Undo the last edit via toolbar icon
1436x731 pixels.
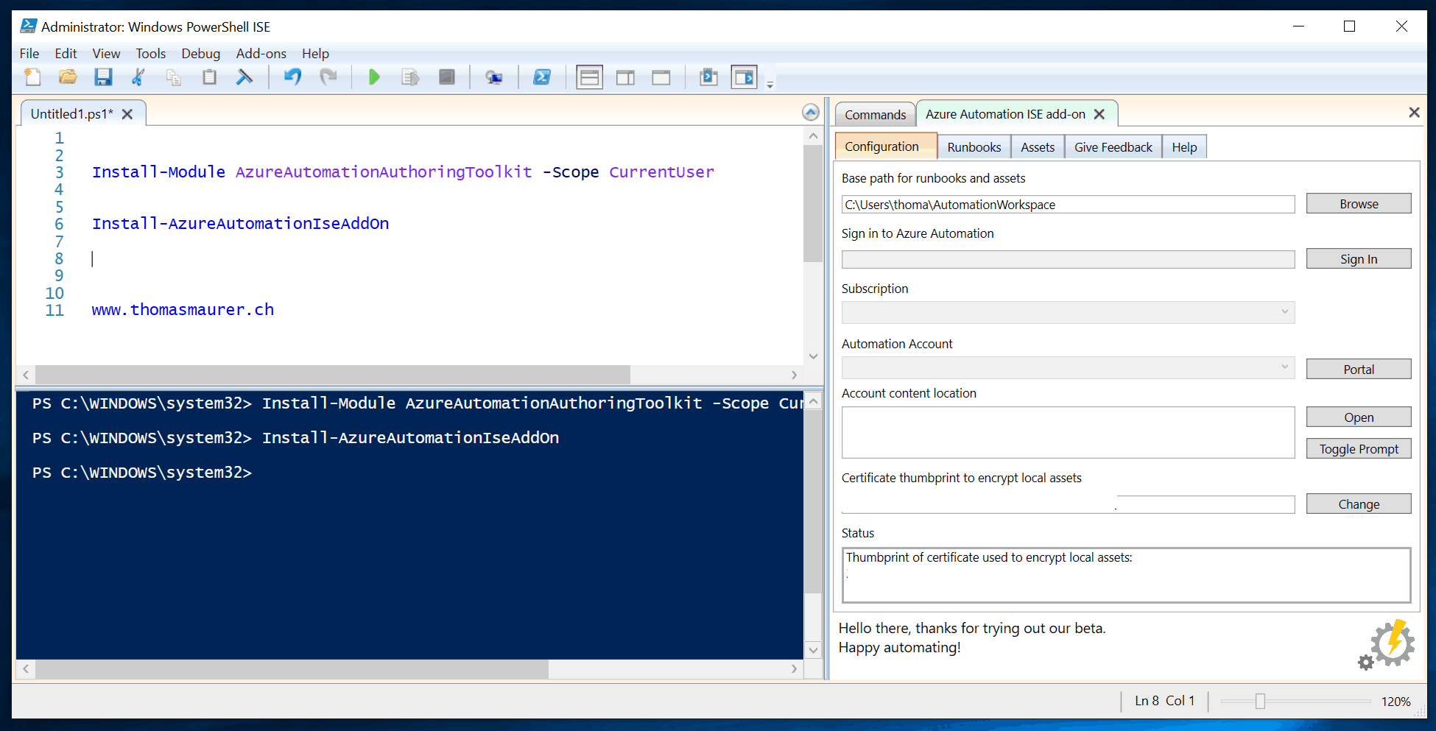pyautogui.click(x=292, y=77)
